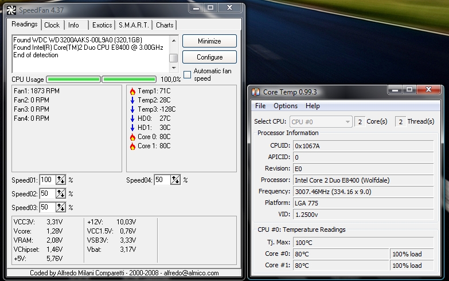This screenshot has width=449, height=281.
Task: Click the Frequency field showing 3007.46MHz
Action: click(363, 192)
